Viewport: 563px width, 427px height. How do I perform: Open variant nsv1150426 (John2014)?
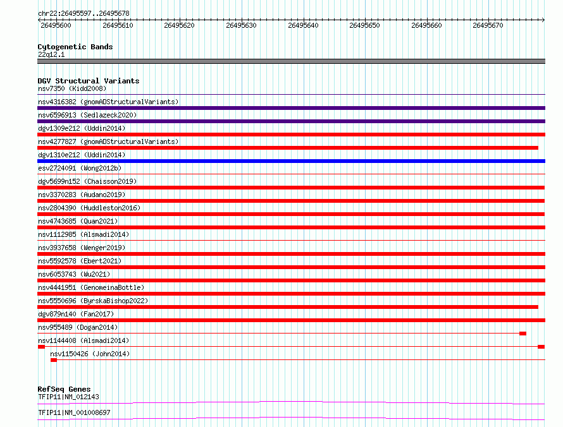(90, 354)
